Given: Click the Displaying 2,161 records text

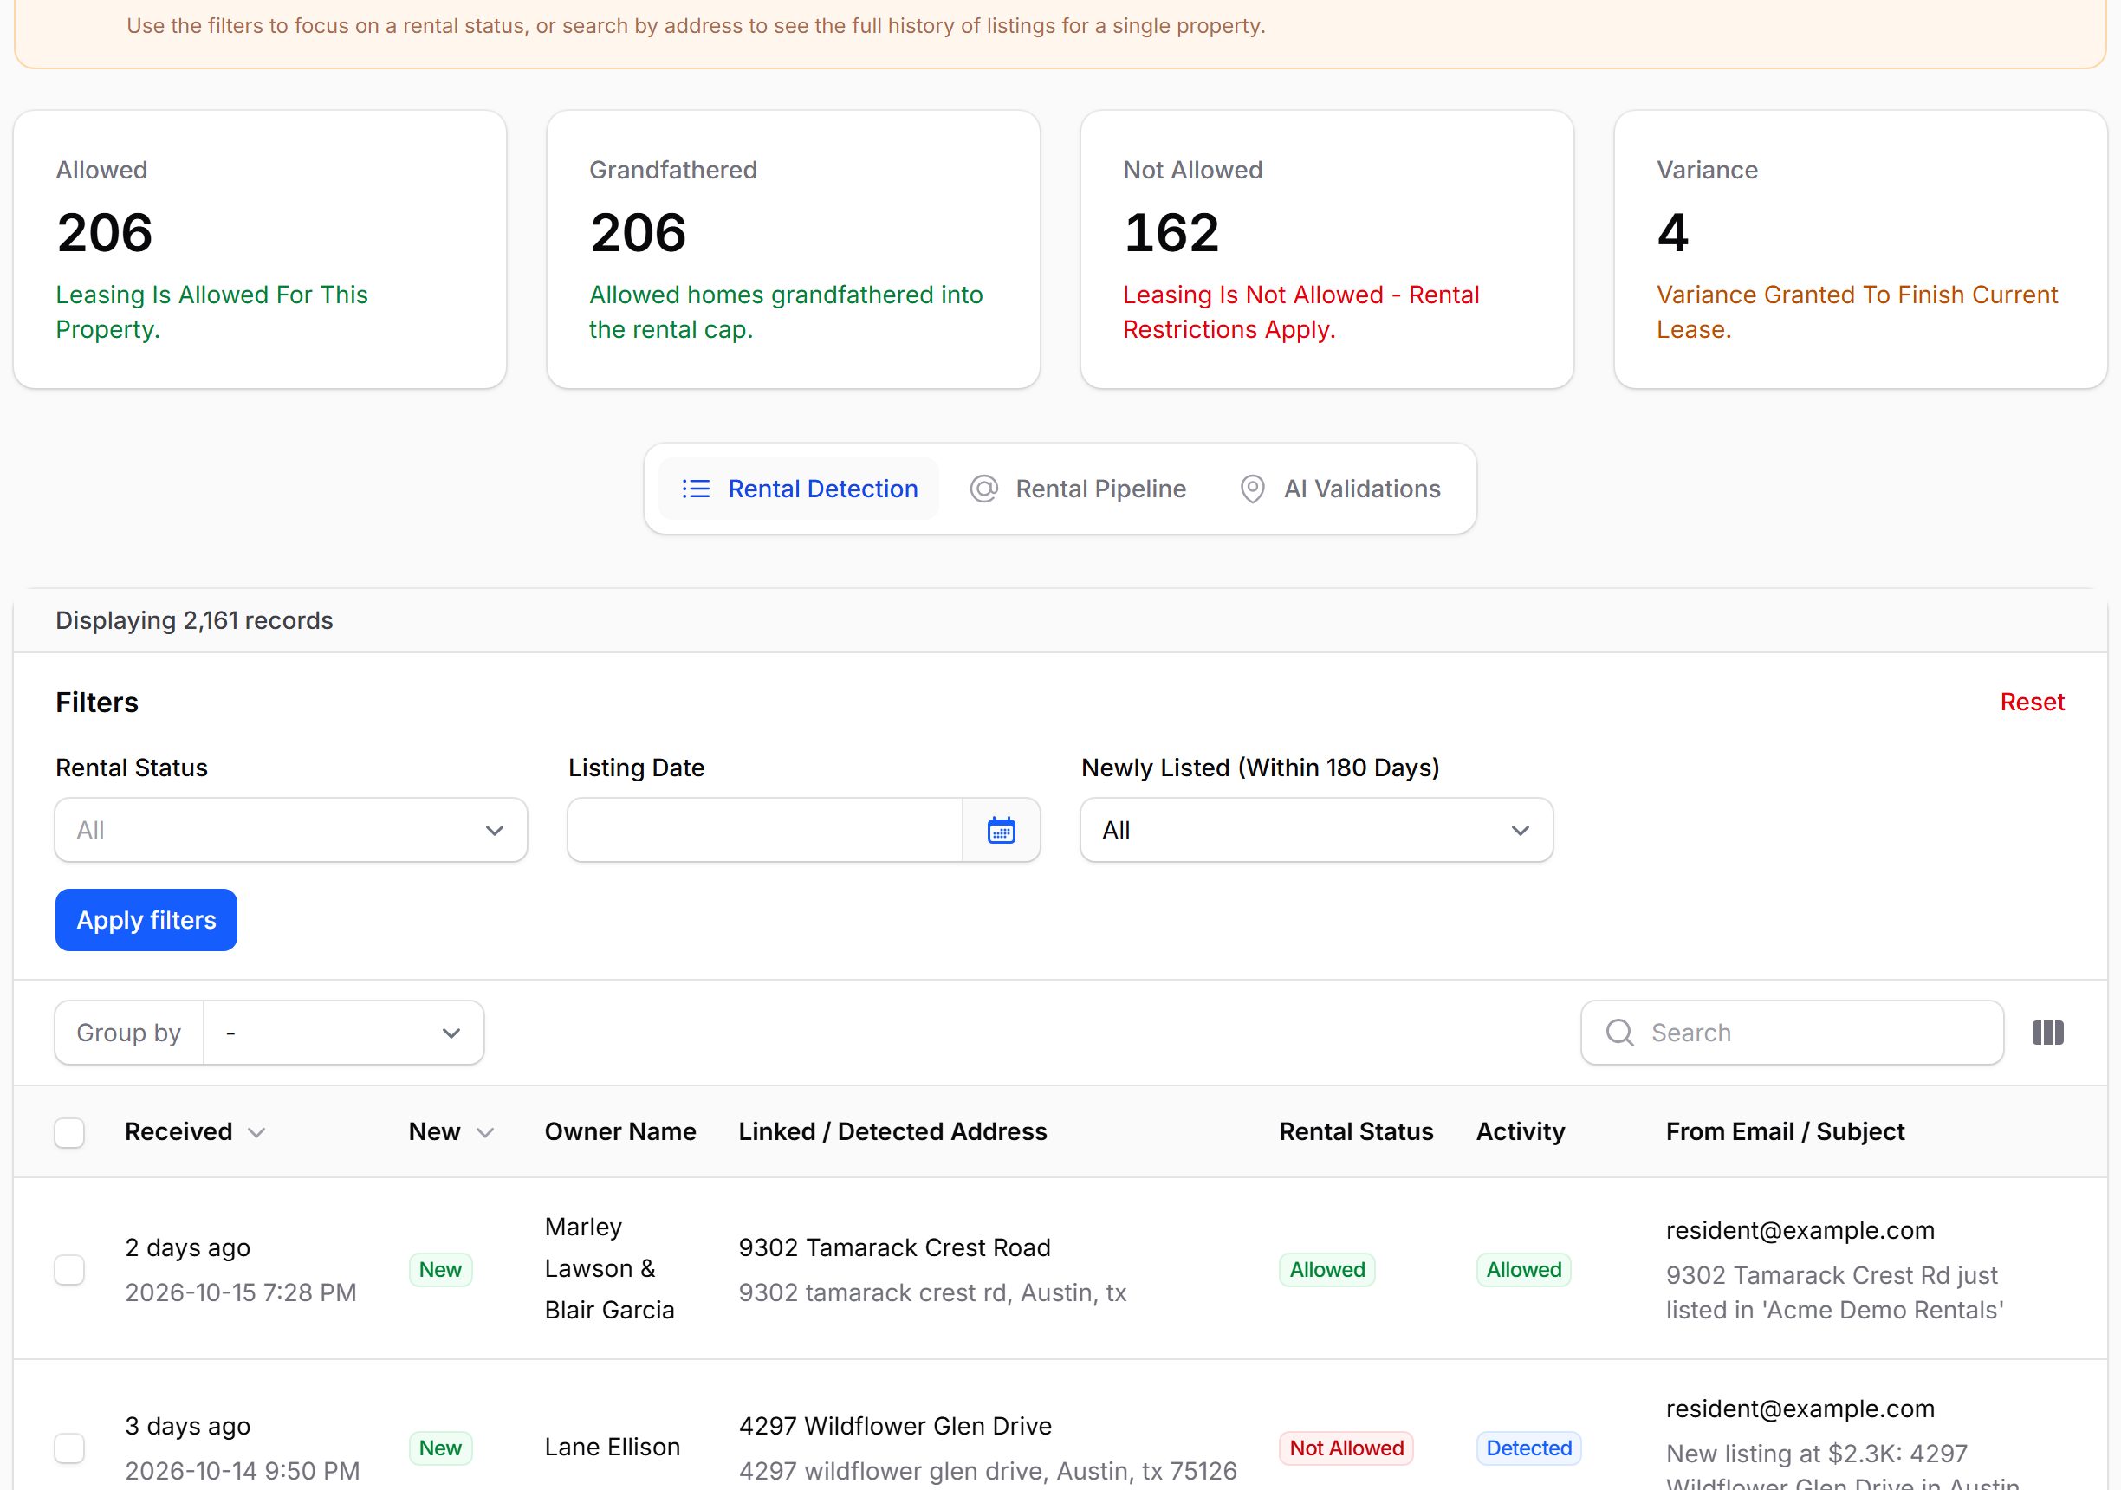Looking at the screenshot, I should (x=194, y=621).
